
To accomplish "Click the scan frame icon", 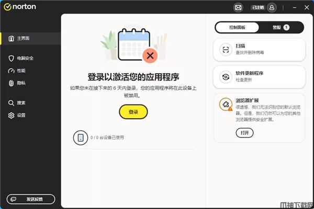I will 226,50.
